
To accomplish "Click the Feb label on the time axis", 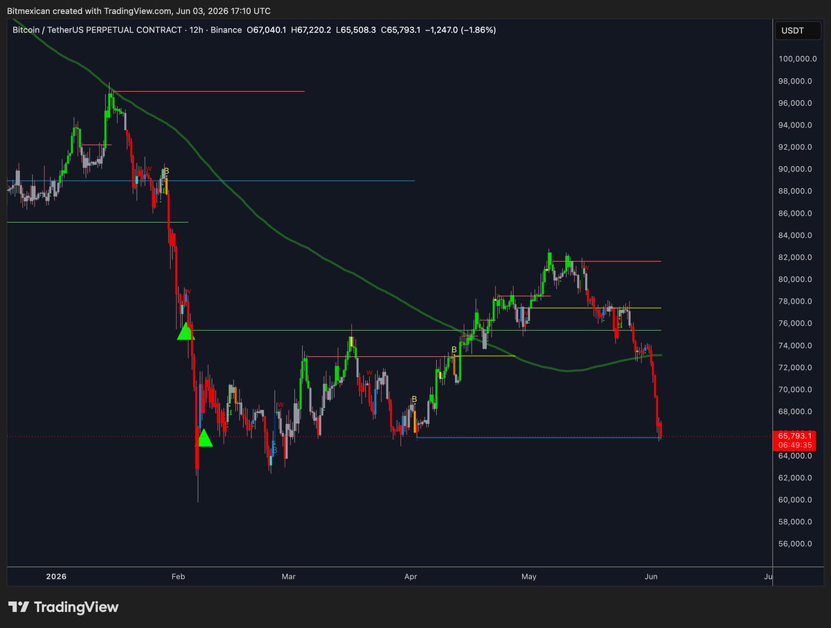I will [x=177, y=576].
